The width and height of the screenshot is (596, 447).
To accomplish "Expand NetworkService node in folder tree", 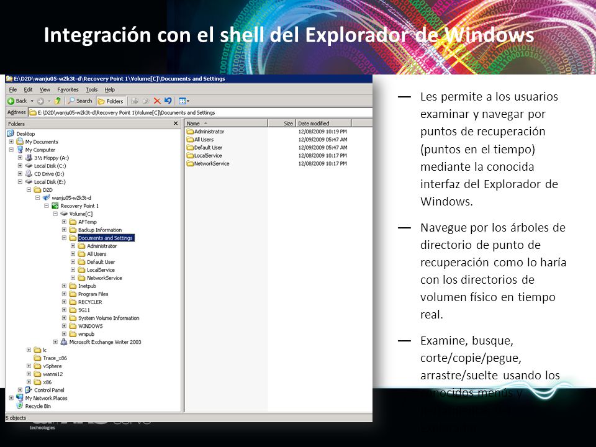I will coord(73,278).
